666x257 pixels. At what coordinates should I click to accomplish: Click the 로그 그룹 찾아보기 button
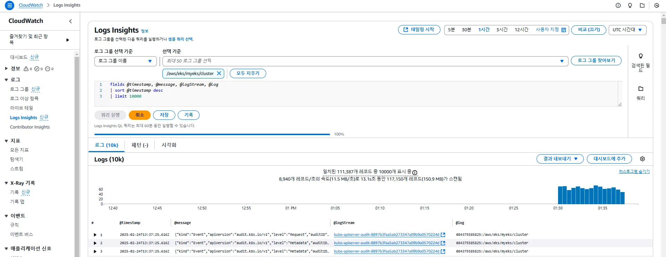click(x=596, y=60)
